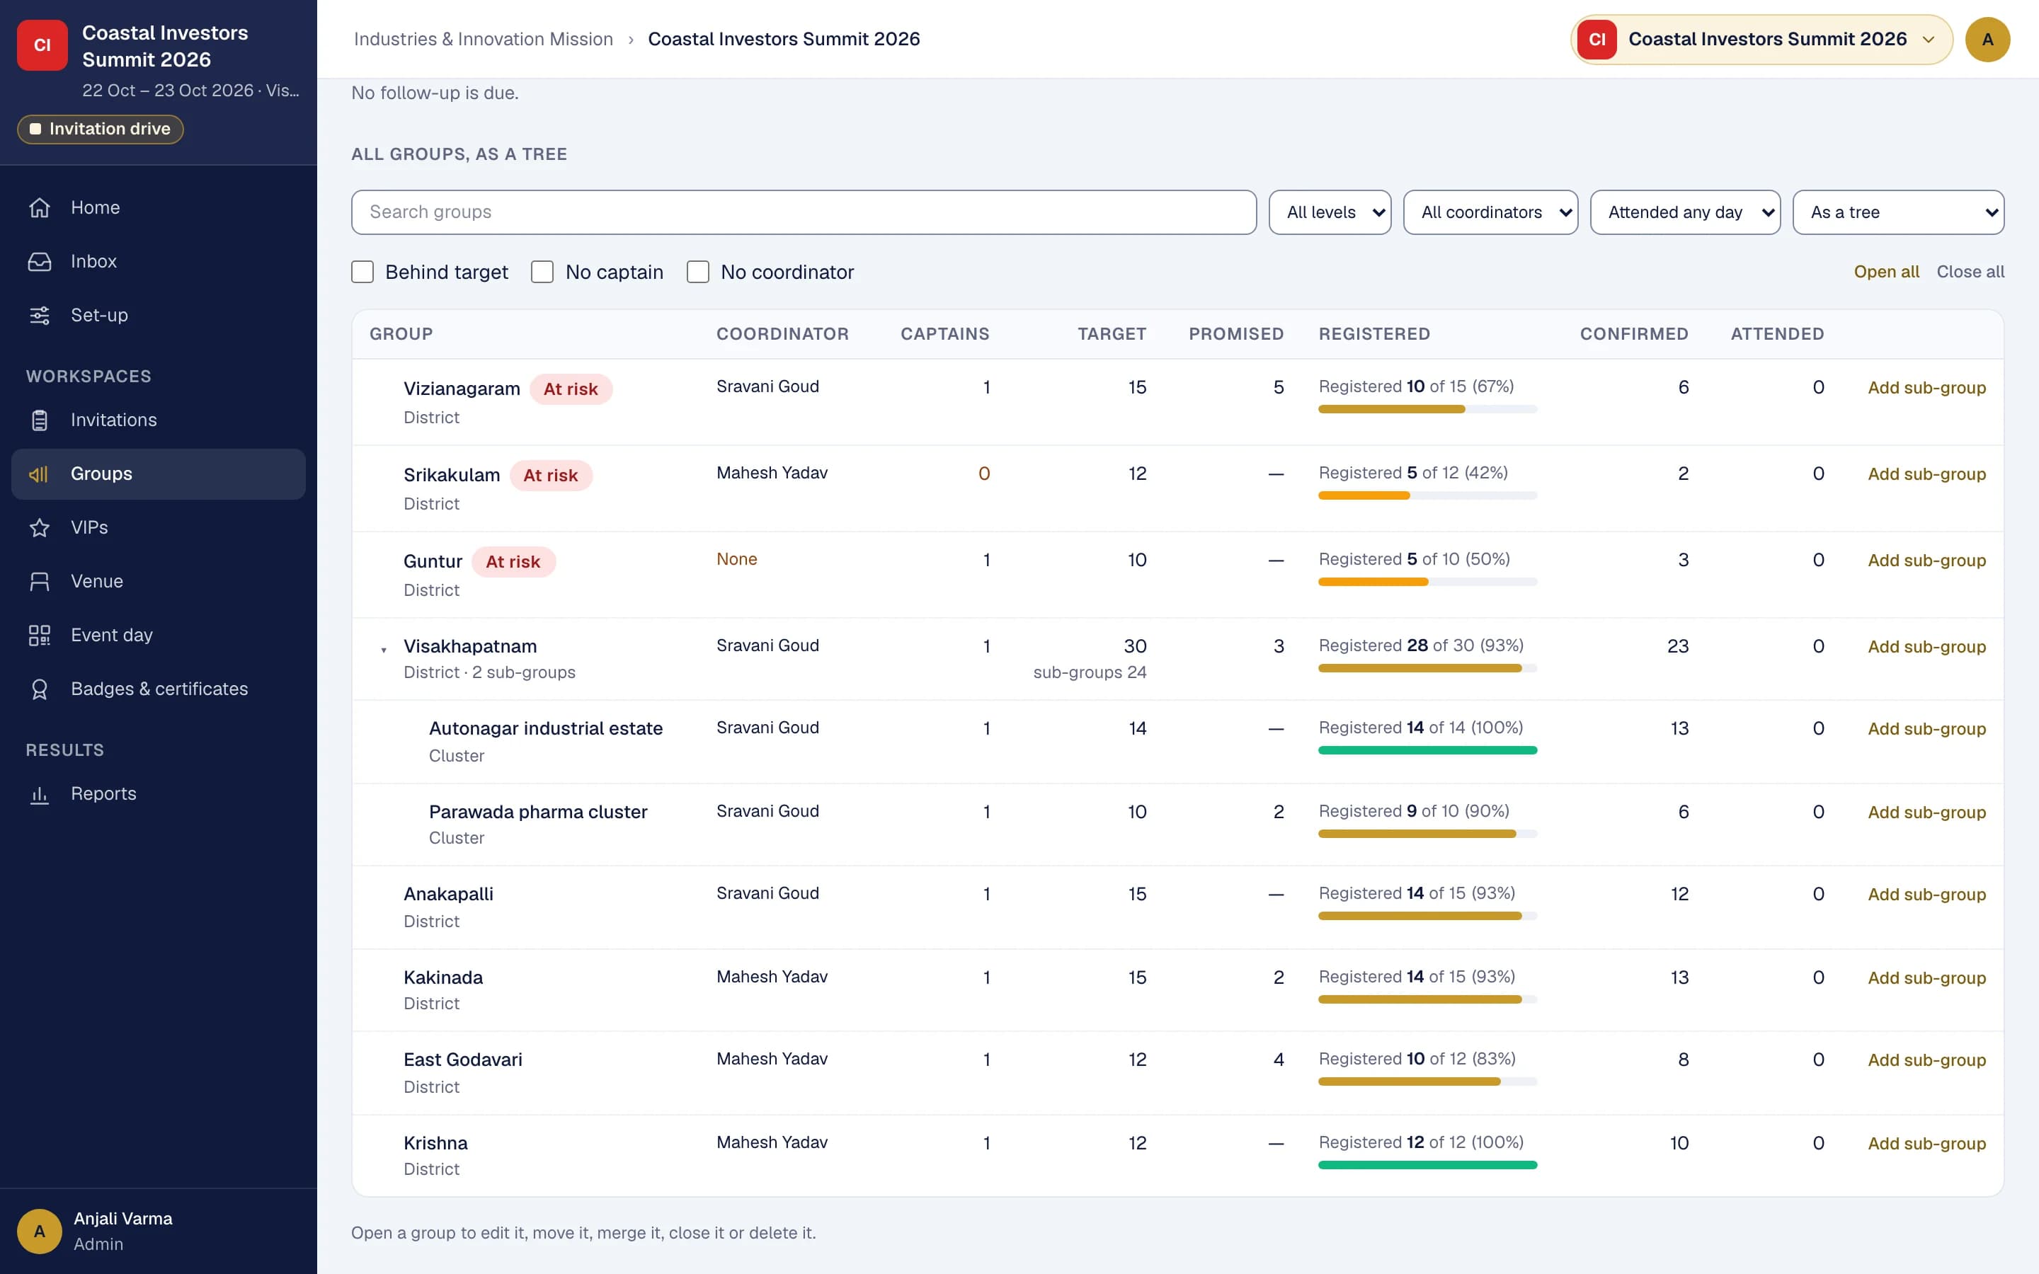This screenshot has width=2039, height=1274.
Task: Click Anjali Varma's avatar at sidebar bottom
Action: [40, 1231]
